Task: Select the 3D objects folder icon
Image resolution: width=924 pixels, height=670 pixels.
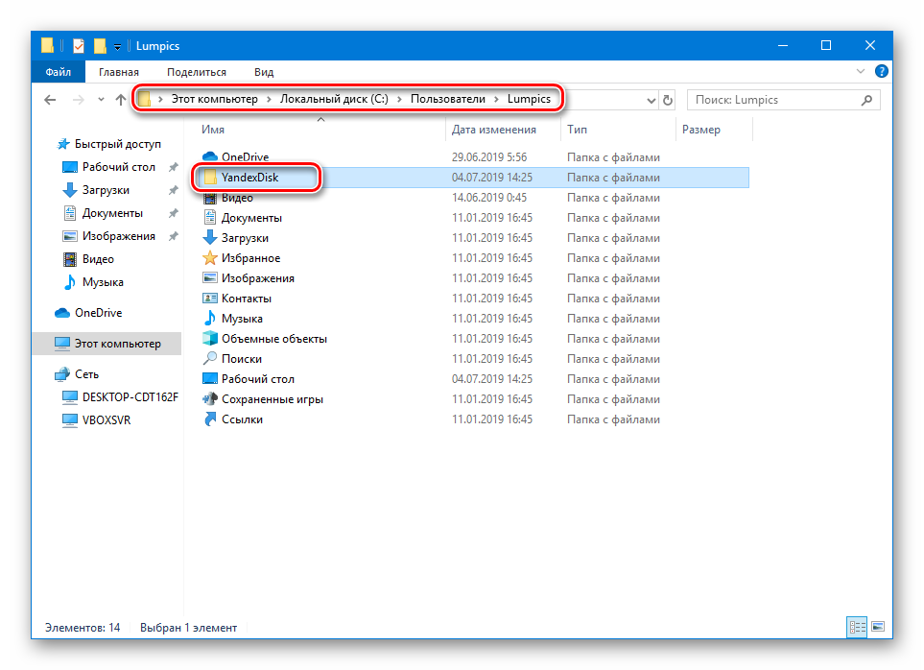Action: coord(210,338)
